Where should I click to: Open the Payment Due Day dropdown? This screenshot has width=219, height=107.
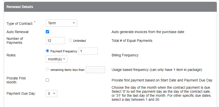52,93
